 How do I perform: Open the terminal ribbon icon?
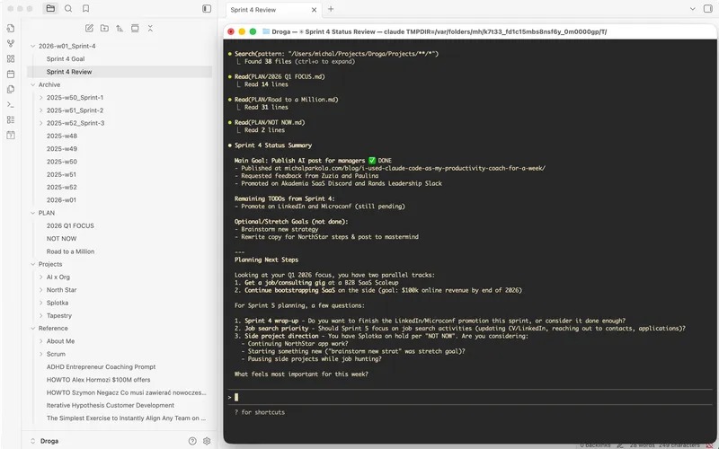(11, 104)
